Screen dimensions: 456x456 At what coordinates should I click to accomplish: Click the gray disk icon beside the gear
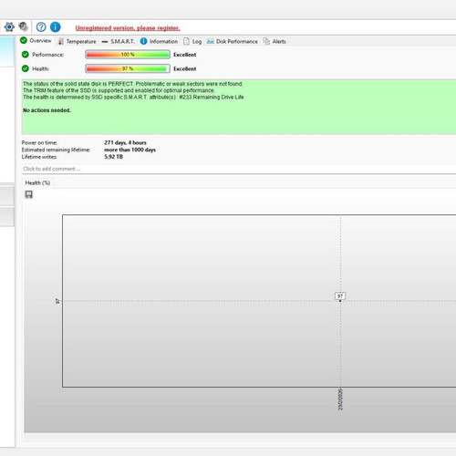(x=24, y=26)
